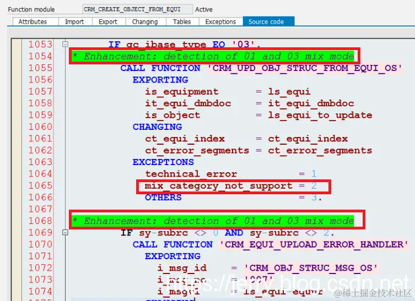
Task: Click line number 1070
Action: coord(40,244)
